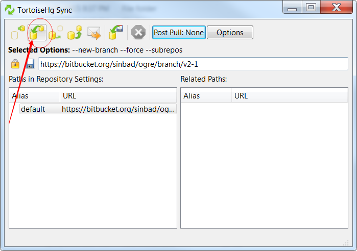Click the TortoiseHg Sync title icon

[x=10, y=10]
